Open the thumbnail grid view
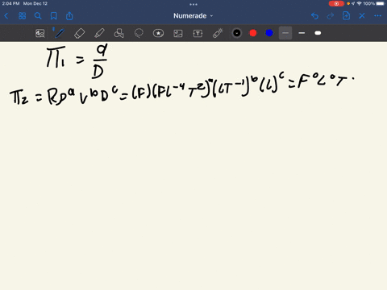Screen dimensions: 387x290 (x=22, y=16)
